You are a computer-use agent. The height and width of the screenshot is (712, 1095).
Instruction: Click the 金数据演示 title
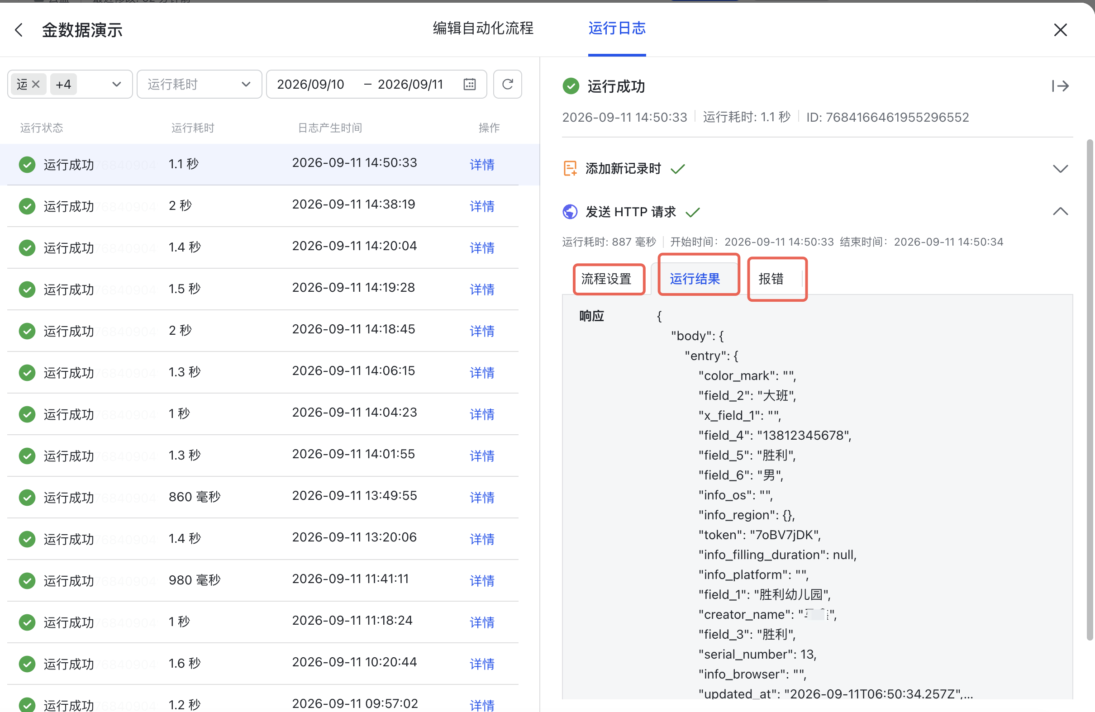coord(82,30)
